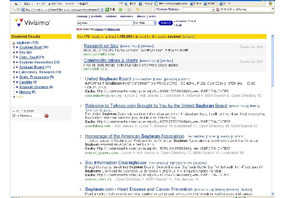This screenshot has width=286, height=198.
Task: Expand the Grain, Processors cluster node
Action: click(14, 77)
